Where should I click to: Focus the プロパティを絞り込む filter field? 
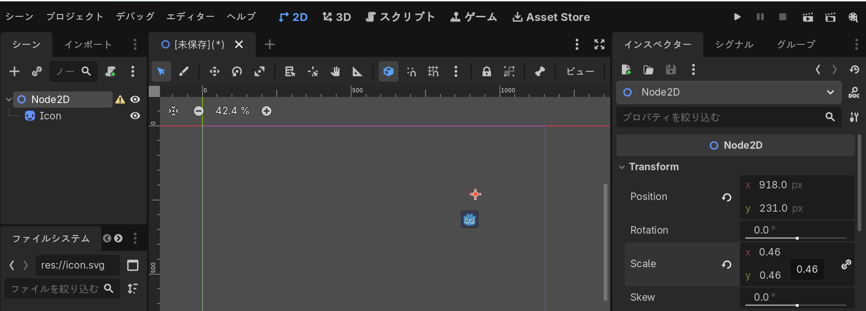point(729,117)
